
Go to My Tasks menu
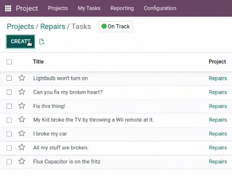pos(89,8)
